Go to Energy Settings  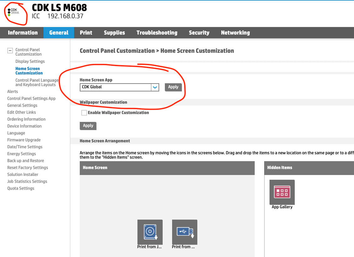[21, 154]
